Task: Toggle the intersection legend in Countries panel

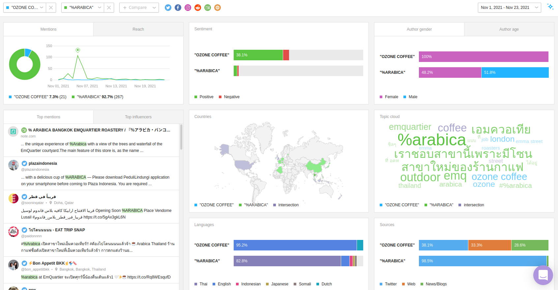Action: (x=286, y=205)
